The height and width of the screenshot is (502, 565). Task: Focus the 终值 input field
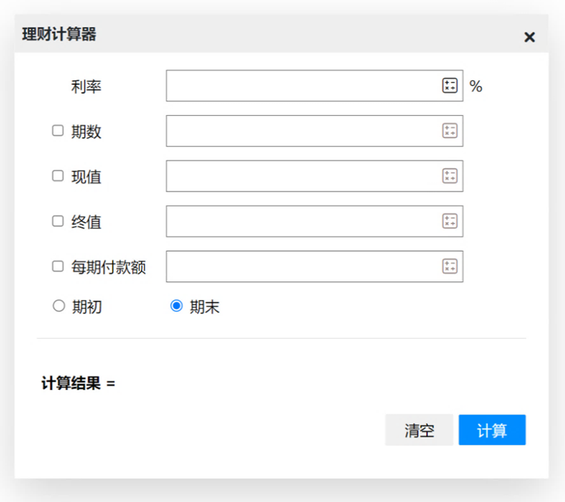click(315, 221)
